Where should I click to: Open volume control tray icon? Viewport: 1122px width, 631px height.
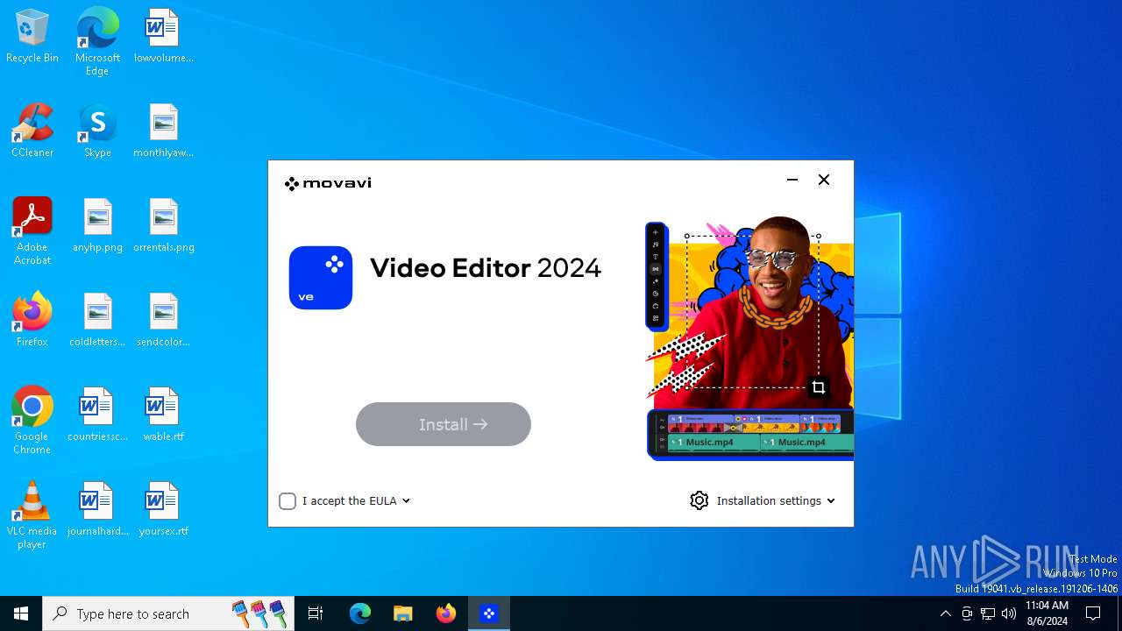coord(1009,613)
